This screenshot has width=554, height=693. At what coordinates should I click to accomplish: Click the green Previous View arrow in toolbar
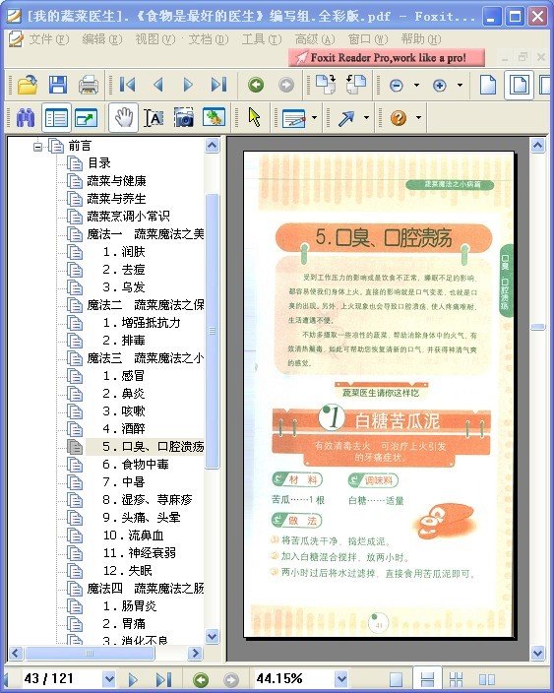pos(256,85)
